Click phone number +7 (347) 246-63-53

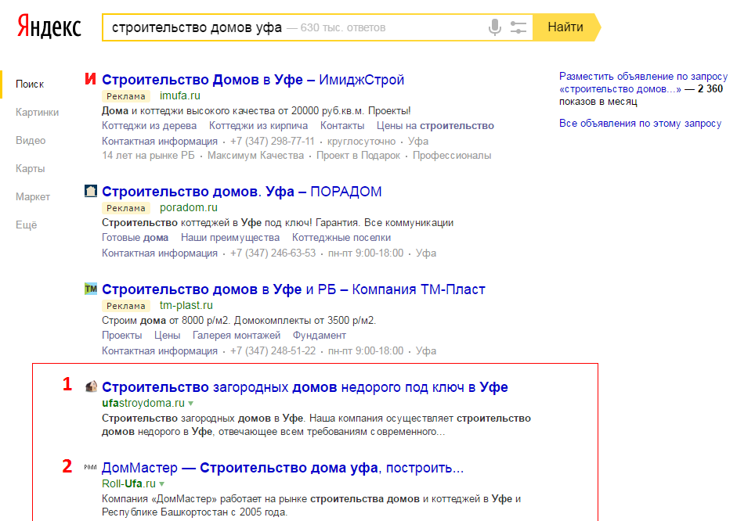pyautogui.click(x=273, y=253)
